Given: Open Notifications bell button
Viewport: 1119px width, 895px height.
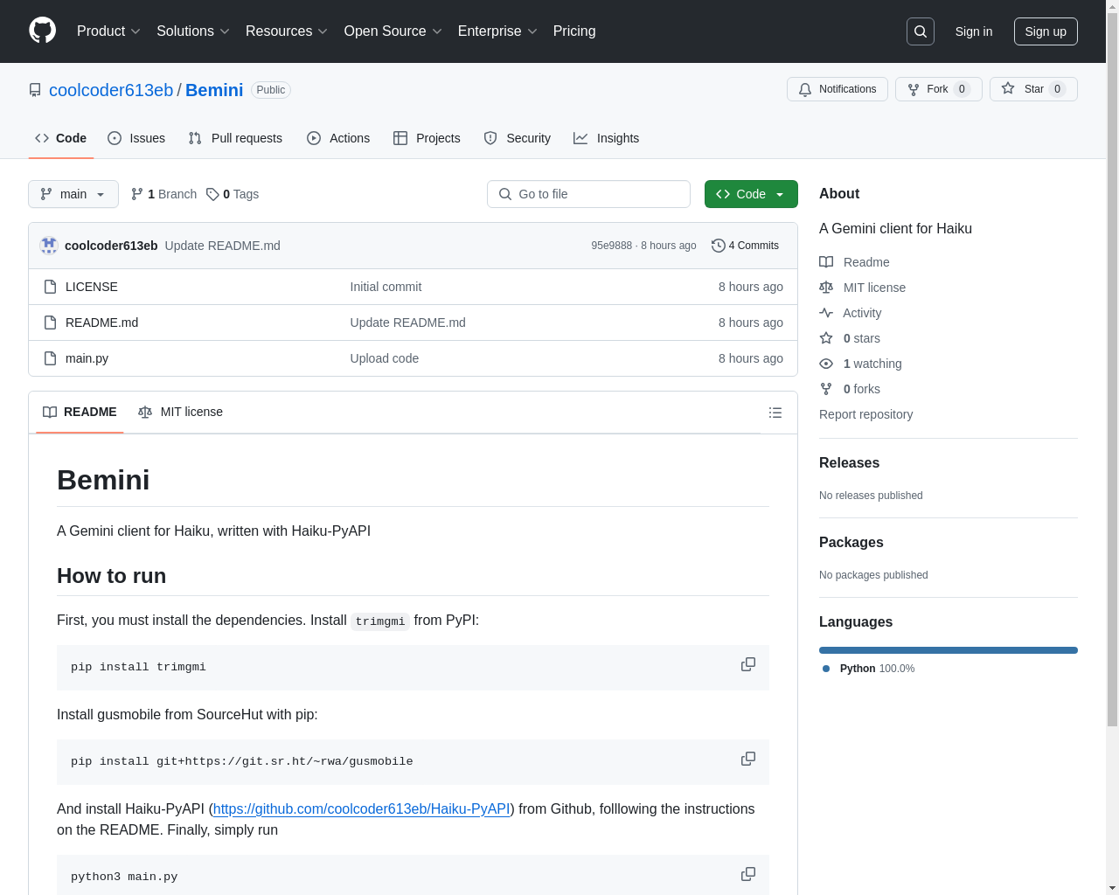Looking at the screenshot, I should 838,89.
